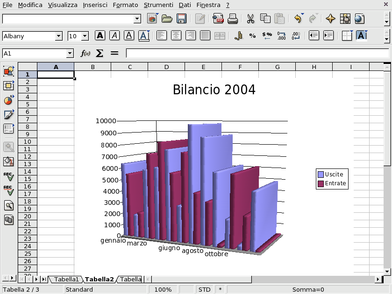Open the Navigator compass icon
Image resolution: width=392 pixels, height=294 pixels.
point(330,19)
